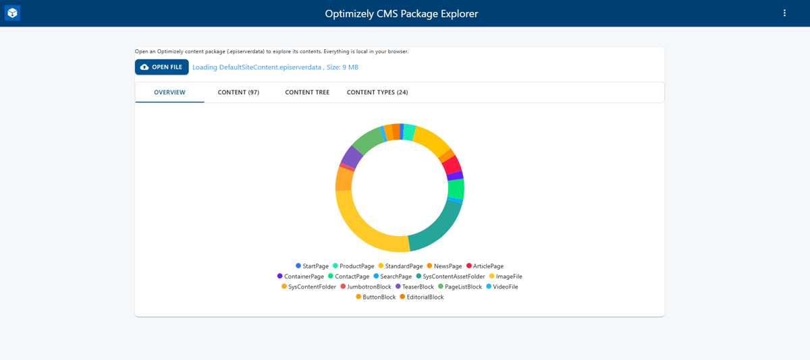810x360 pixels.
Task: Hide ContainerPage via its legend entry
Action: (x=301, y=276)
